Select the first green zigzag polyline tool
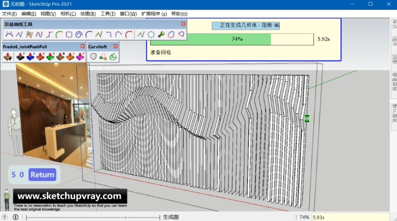Screen dimensions: 397x221 (x=99, y=34)
